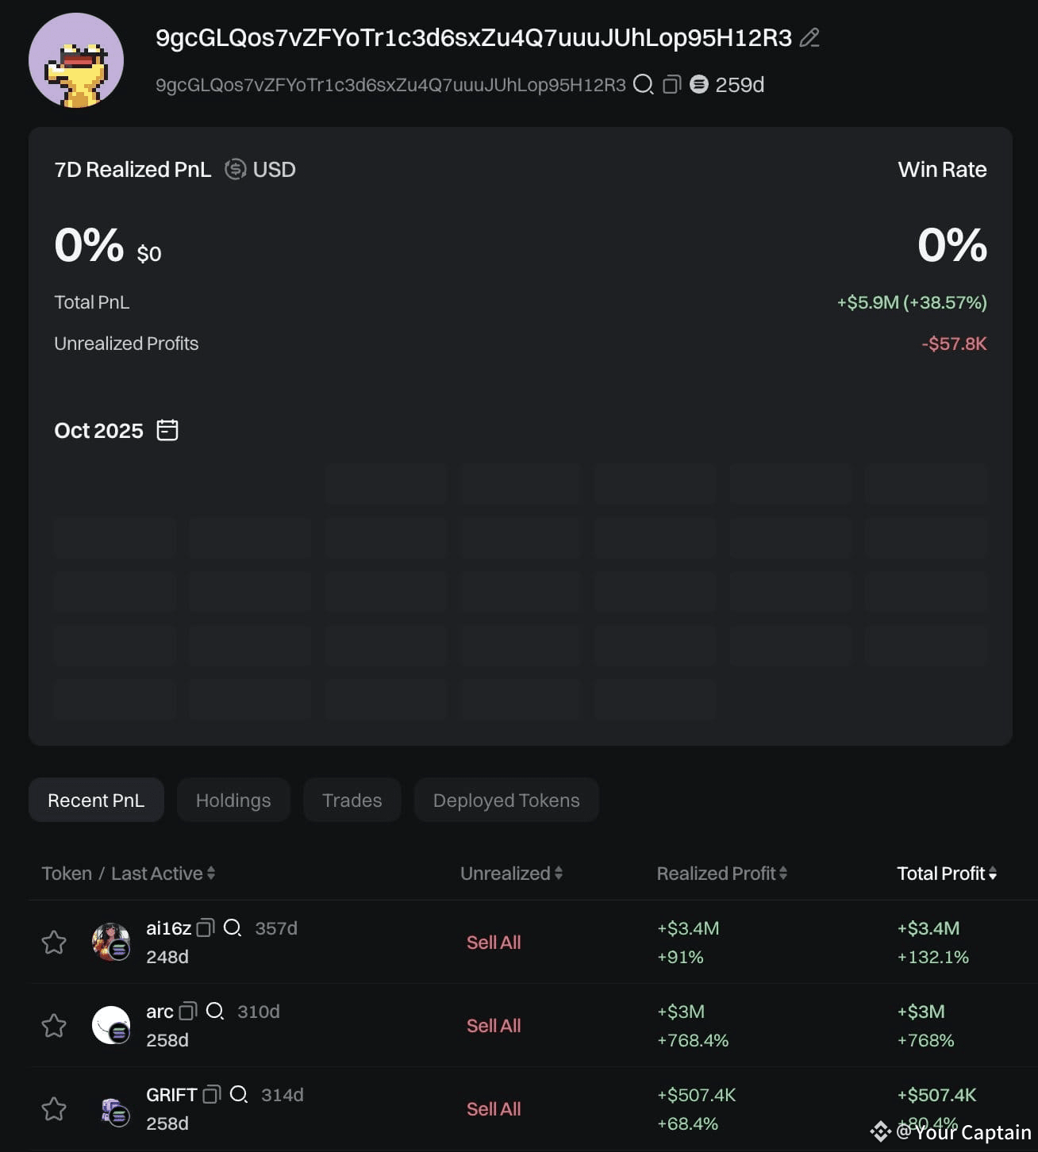Open the search icon beside the wallet address

[x=642, y=84]
